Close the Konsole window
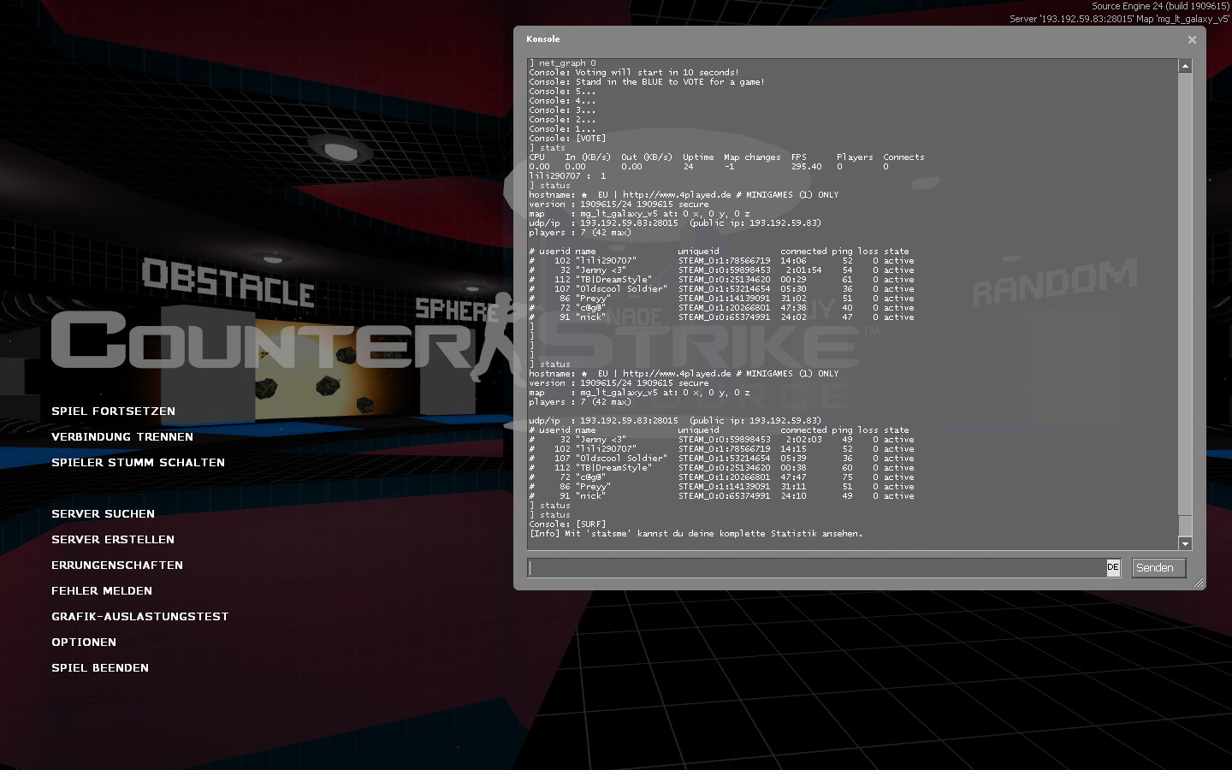 tap(1192, 39)
